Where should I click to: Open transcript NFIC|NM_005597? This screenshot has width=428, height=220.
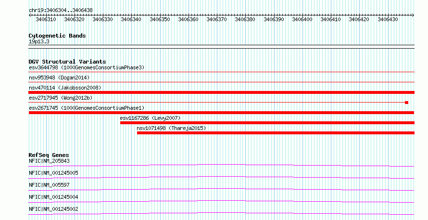coord(49,185)
